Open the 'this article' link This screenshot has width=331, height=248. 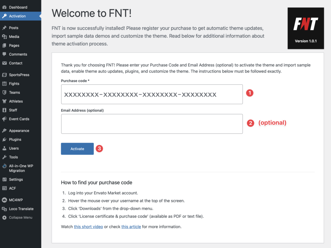pyautogui.click(x=131, y=227)
